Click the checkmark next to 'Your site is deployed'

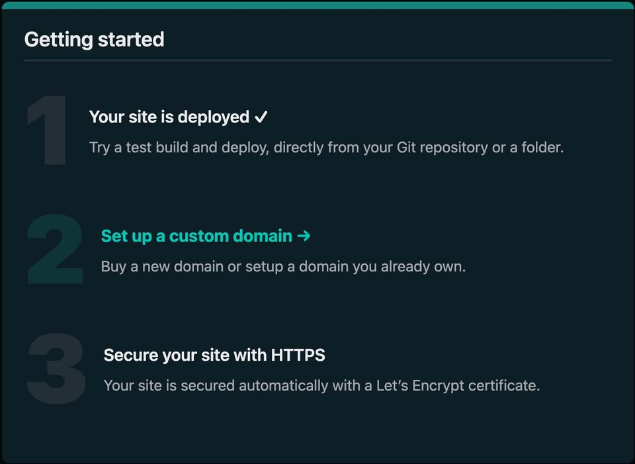(x=262, y=116)
